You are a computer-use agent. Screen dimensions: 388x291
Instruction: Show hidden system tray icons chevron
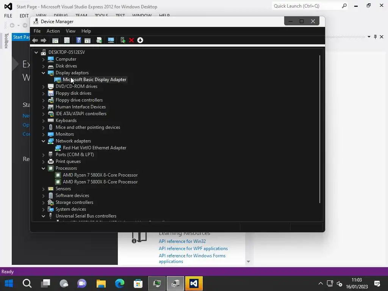click(321, 283)
